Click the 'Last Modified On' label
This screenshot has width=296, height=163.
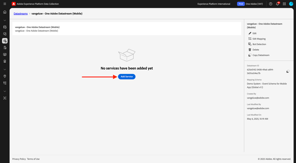click(x=254, y=115)
